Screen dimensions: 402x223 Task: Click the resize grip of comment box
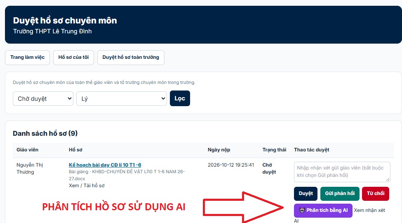tap(388, 179)
